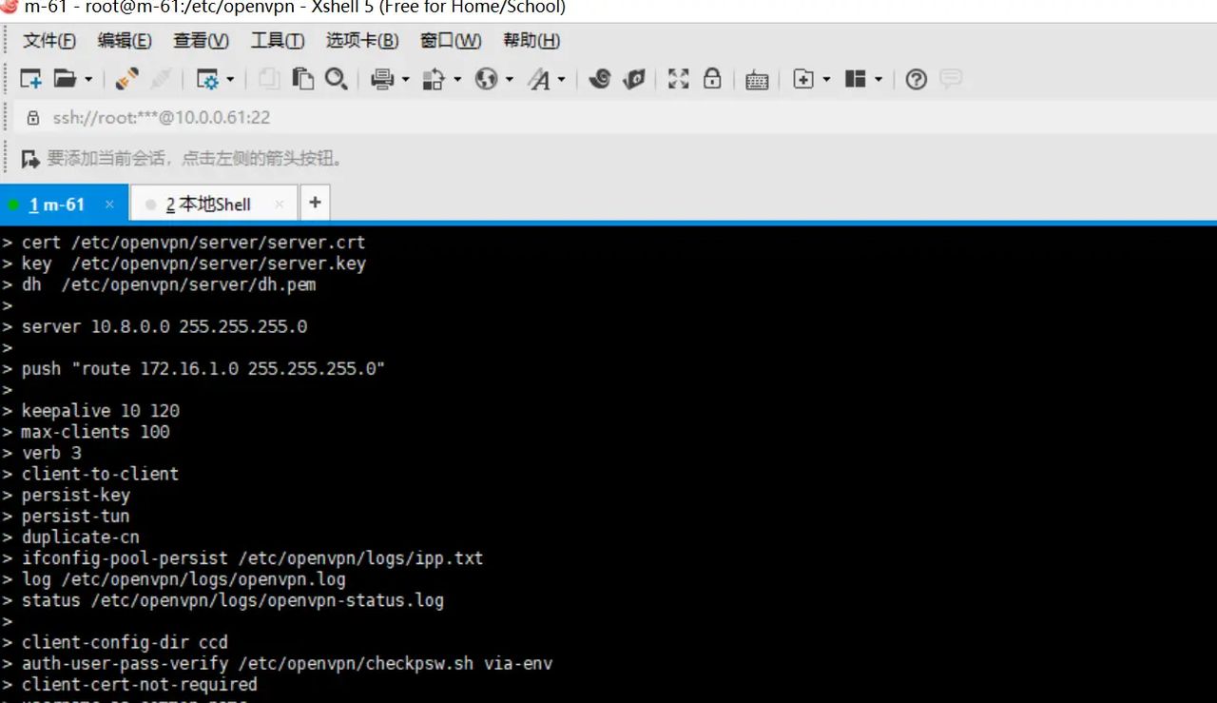Open the font selection dropdown arrow
This screenshot has height=703, width=1217.
tap(561, 79)
